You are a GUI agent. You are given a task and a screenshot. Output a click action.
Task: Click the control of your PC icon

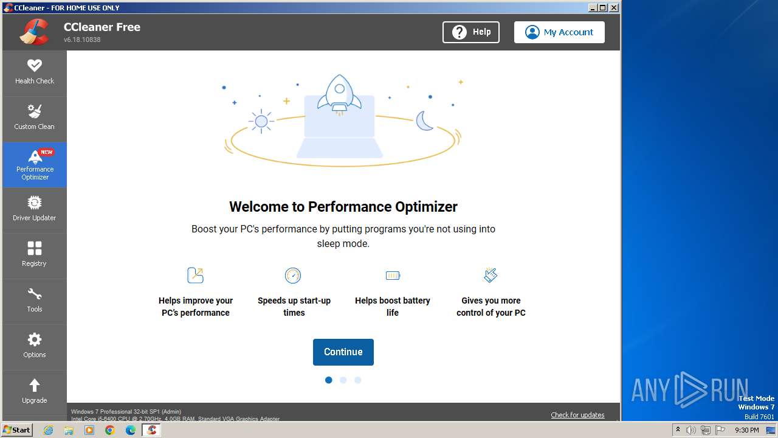[x=491, y=275]
